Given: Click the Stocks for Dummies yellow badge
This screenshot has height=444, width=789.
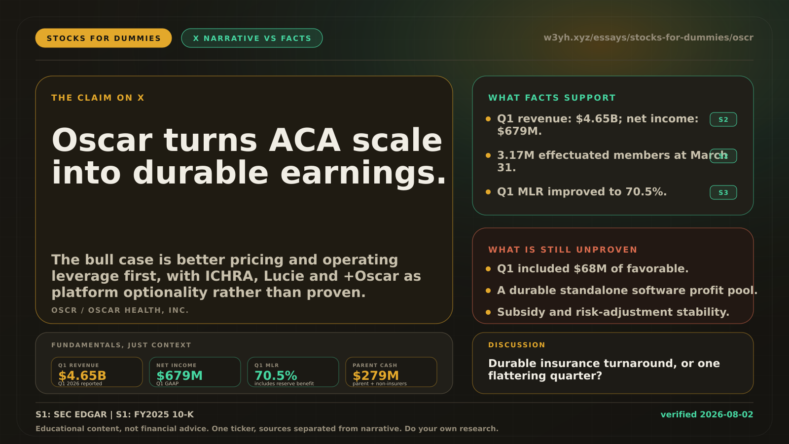Looking at the screenshot, I should click(x=104, y=38).
